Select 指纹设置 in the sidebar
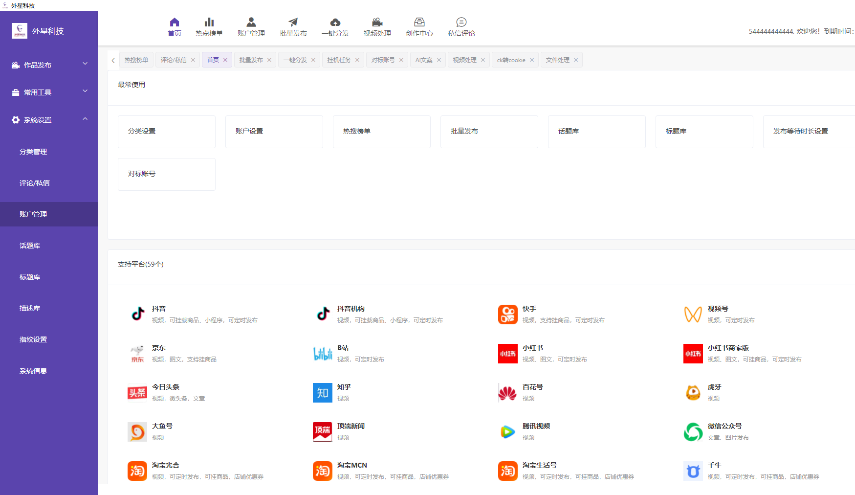Image resolution: width=855 pixels, height=495 pixels. 33,339
